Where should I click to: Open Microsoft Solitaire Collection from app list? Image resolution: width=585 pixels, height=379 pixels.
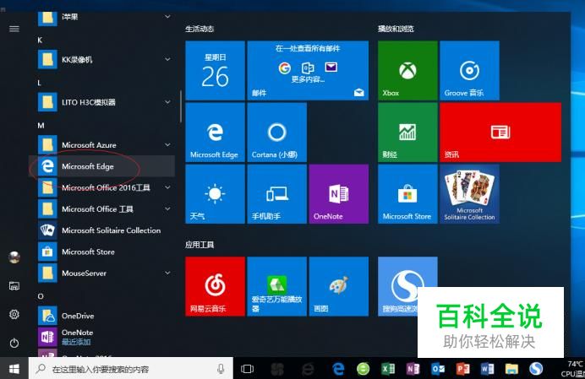(x=101, y=230)
